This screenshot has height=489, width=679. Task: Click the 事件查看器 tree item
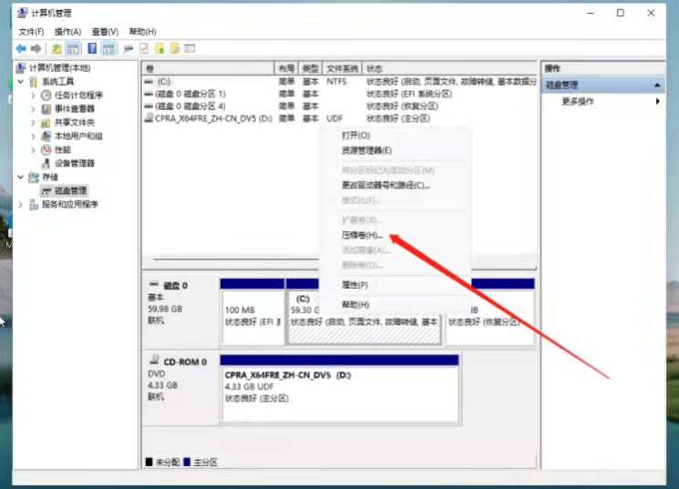pos(74,108)
